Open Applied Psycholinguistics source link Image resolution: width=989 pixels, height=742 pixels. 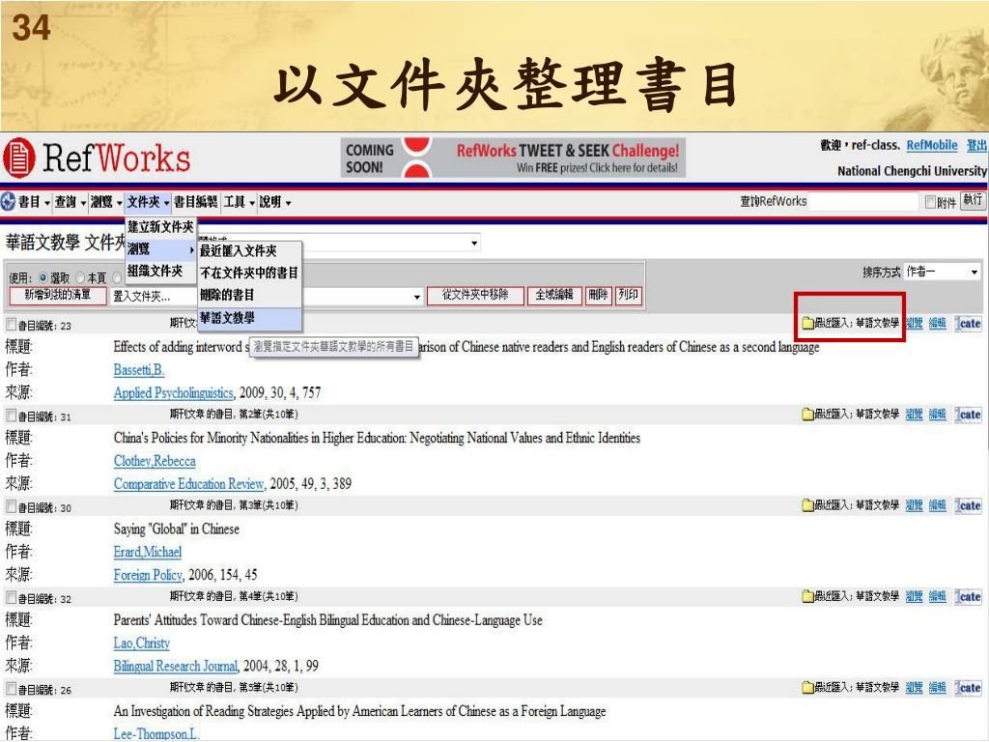point(174,392)
